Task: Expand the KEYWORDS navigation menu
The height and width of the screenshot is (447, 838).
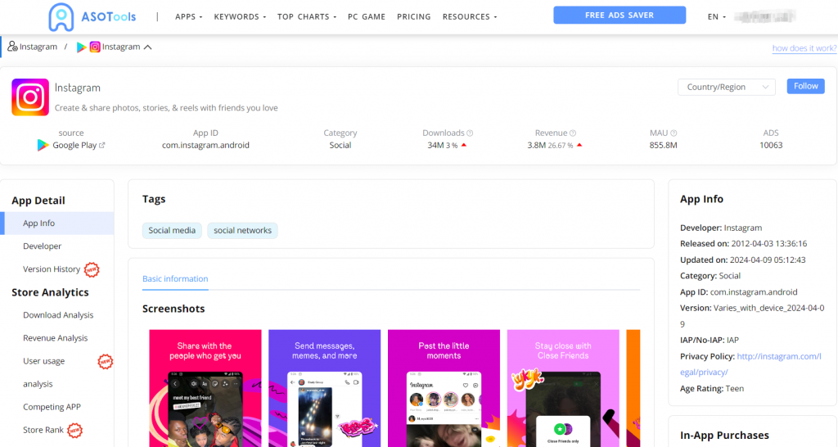Action: click(241, 16)
